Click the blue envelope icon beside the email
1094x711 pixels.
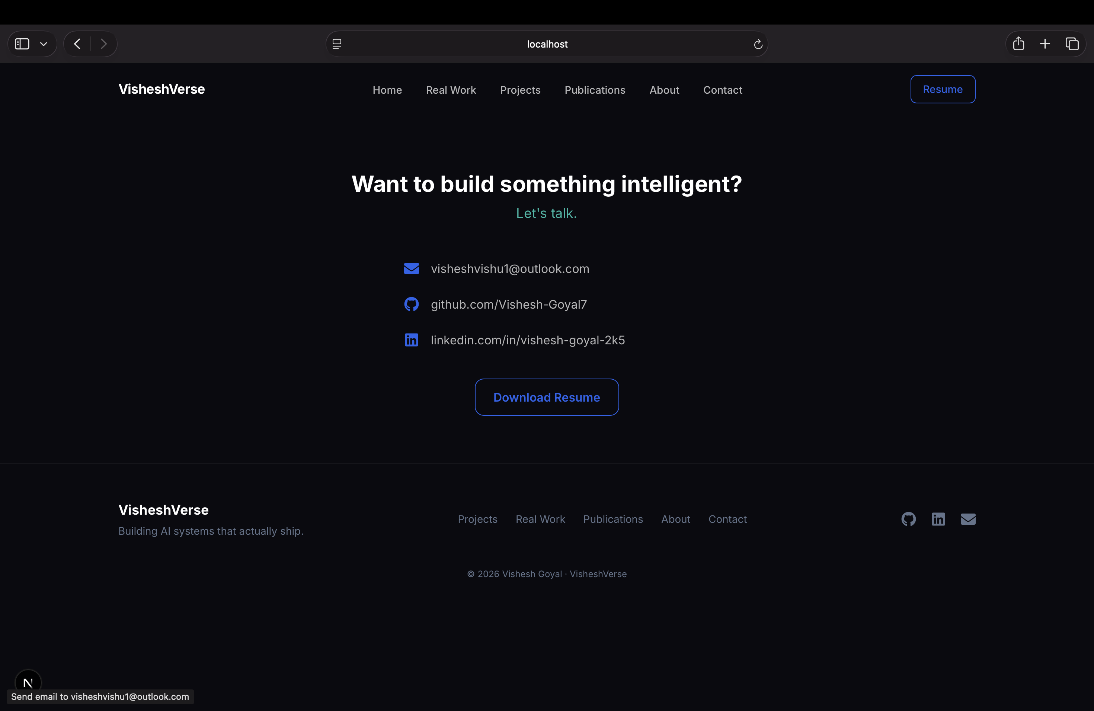[x=412, y=269]
